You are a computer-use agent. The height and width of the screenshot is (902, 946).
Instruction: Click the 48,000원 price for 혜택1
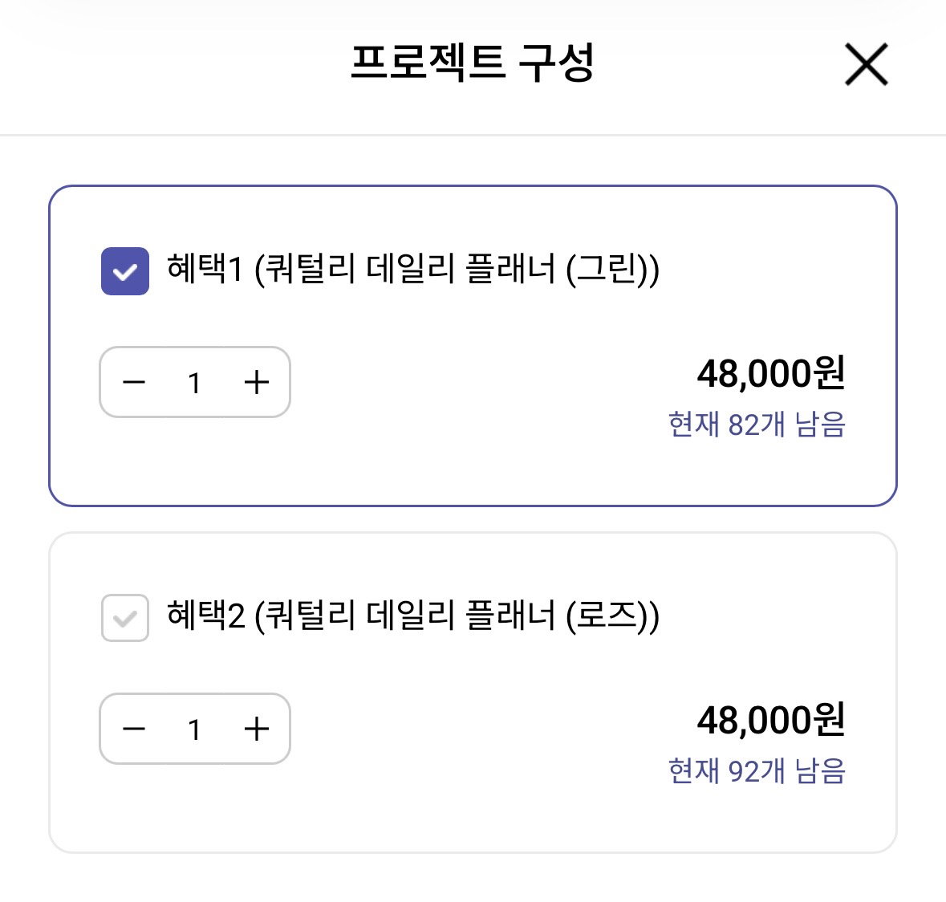pyautogui.click(x=771, y=373)
